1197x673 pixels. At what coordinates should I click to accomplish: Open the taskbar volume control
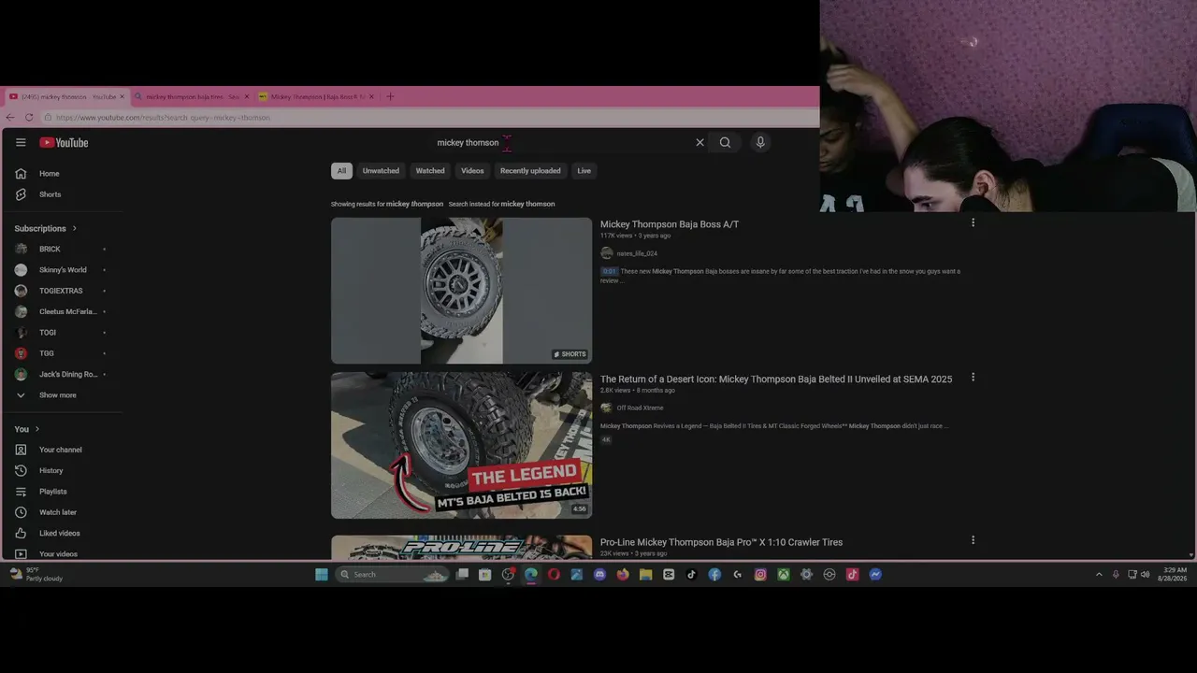[1146, 574]
